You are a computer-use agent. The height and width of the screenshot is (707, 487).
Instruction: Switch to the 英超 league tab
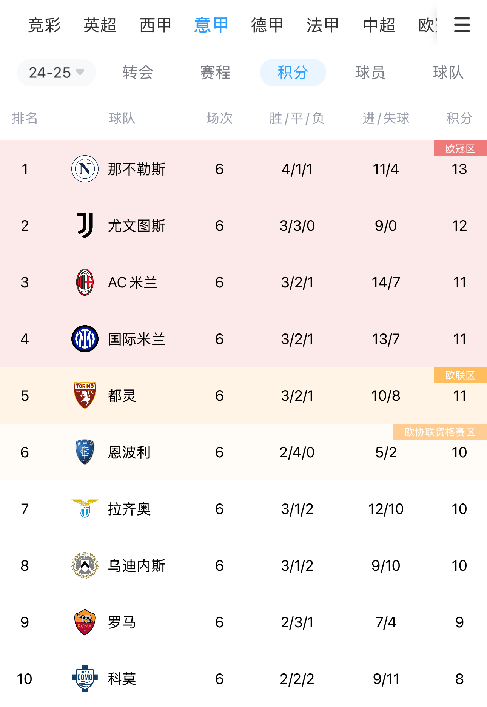pyautogui.click(x=100, y=25)
